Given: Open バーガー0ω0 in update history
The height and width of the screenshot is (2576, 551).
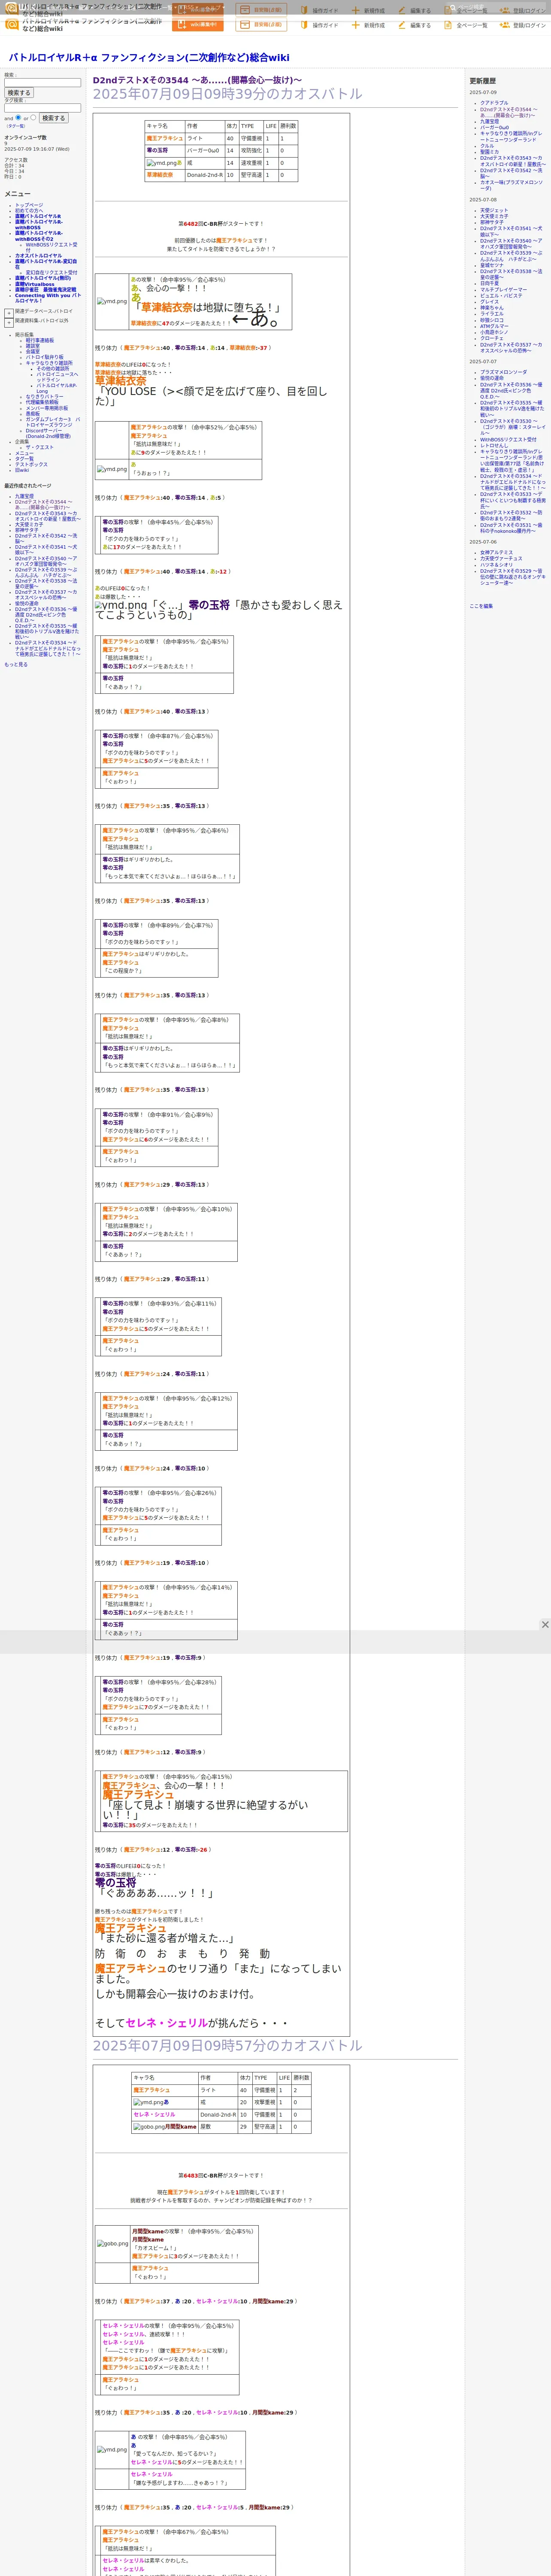Looking at the screenshot, I should [x=494, y=128].
